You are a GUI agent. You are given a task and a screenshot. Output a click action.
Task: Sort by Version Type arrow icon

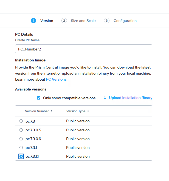click(x=88, y=111)
